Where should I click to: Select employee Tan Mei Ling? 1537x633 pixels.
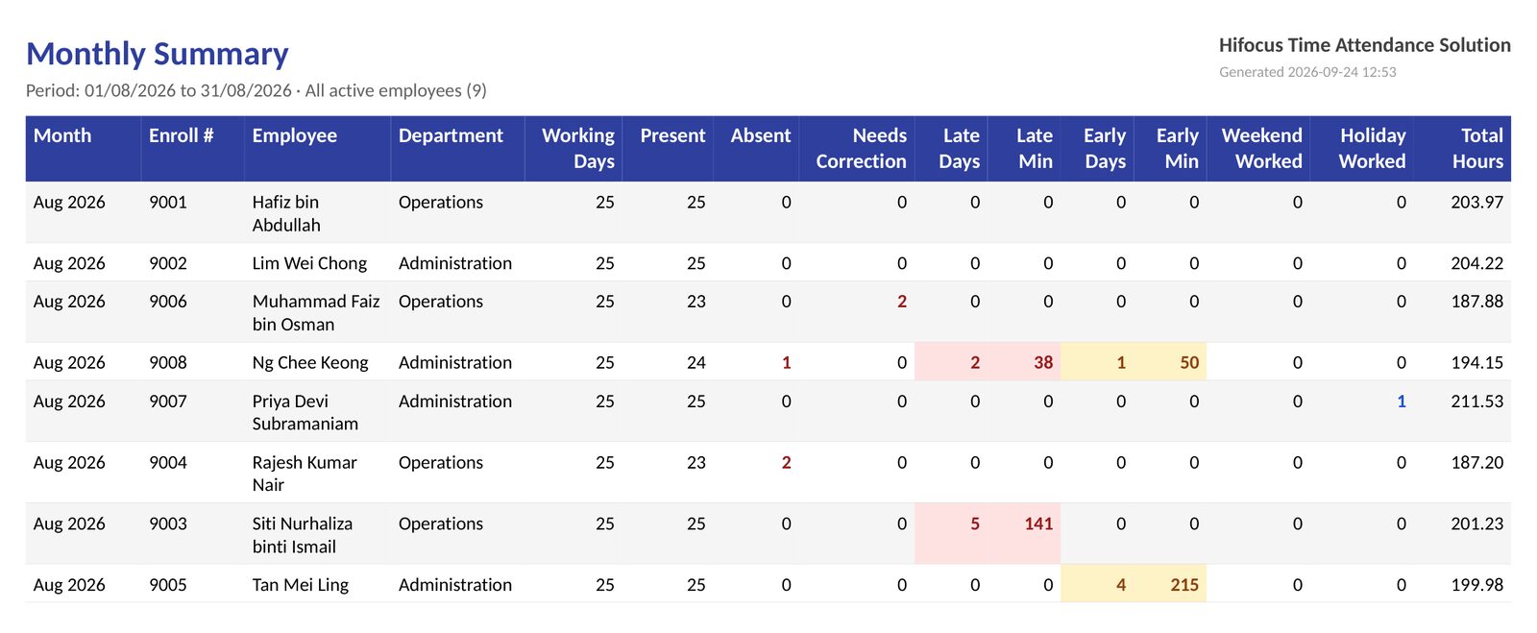pos(301,585)
